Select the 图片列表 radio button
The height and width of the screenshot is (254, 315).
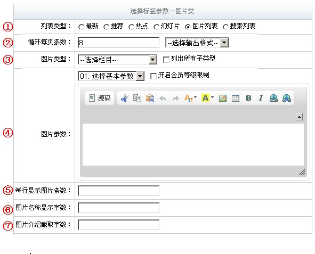pos(188,27)
